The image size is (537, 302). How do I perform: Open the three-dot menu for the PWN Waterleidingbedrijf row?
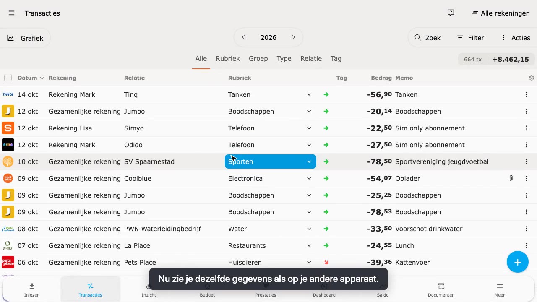click(527, 229)
